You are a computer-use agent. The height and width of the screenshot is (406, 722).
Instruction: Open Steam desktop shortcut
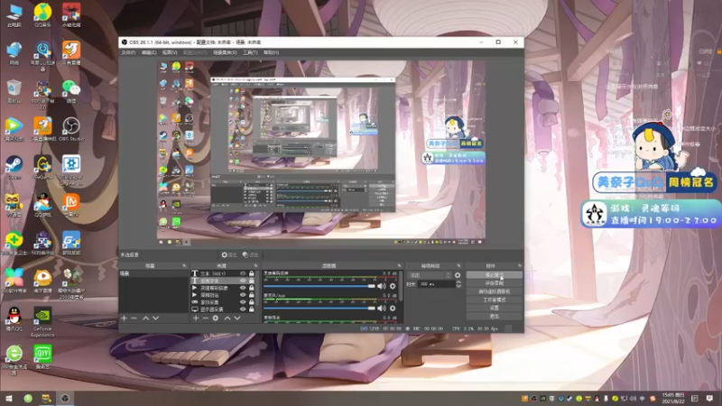pyautogui.click(x=14, y=168)
